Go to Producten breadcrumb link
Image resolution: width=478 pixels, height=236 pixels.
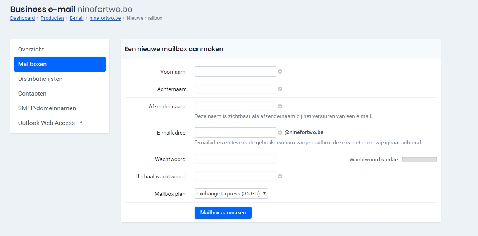coord(52,18)
